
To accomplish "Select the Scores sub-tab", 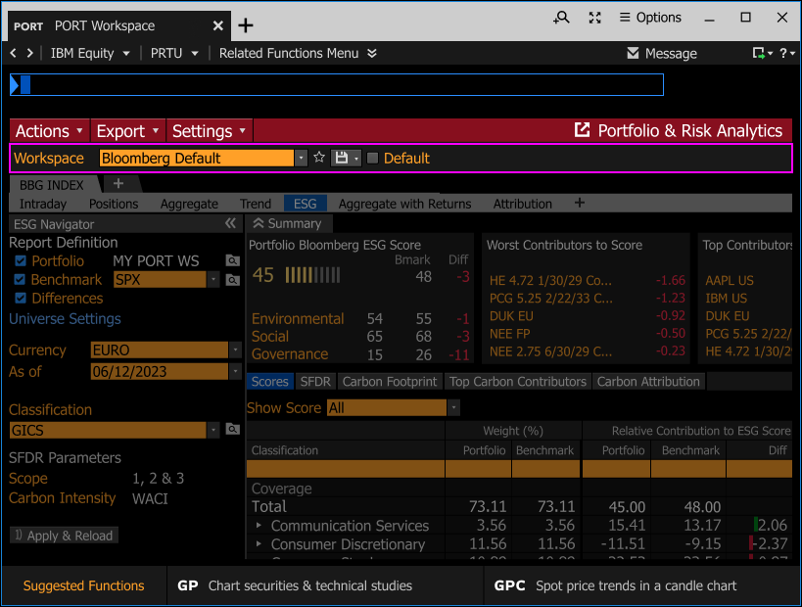I will 270,382.
